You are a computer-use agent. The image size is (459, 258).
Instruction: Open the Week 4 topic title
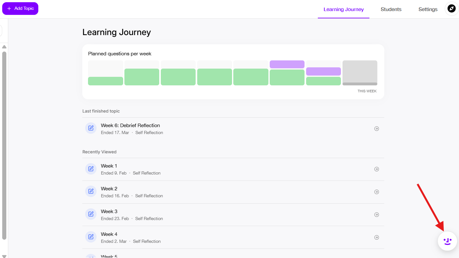point(109,234)
